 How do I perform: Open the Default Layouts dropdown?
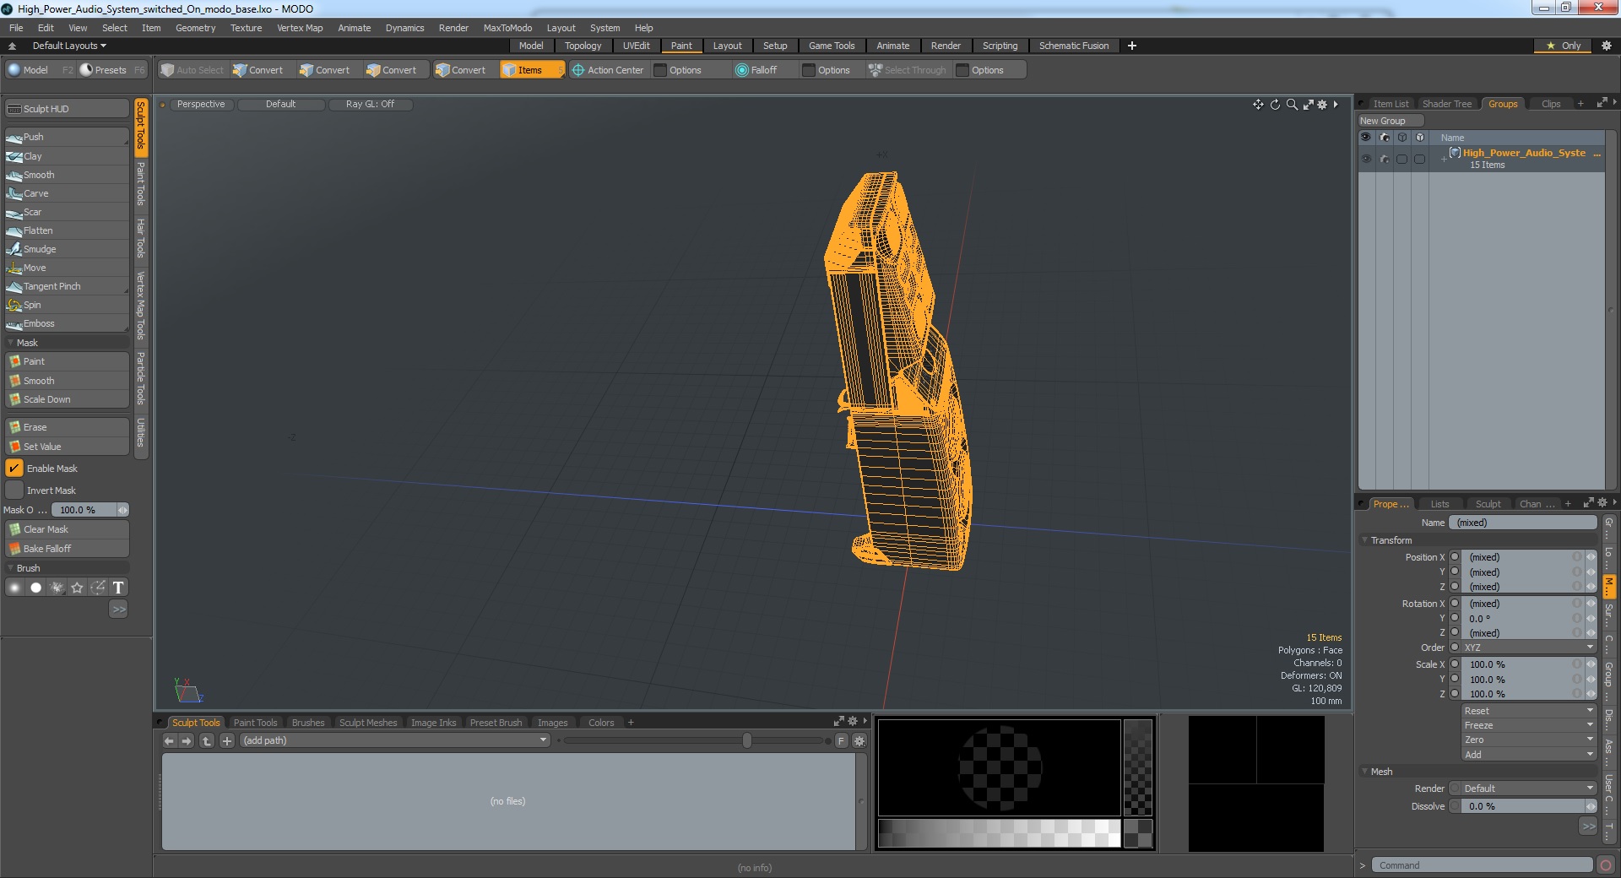(x=69, y=46)
